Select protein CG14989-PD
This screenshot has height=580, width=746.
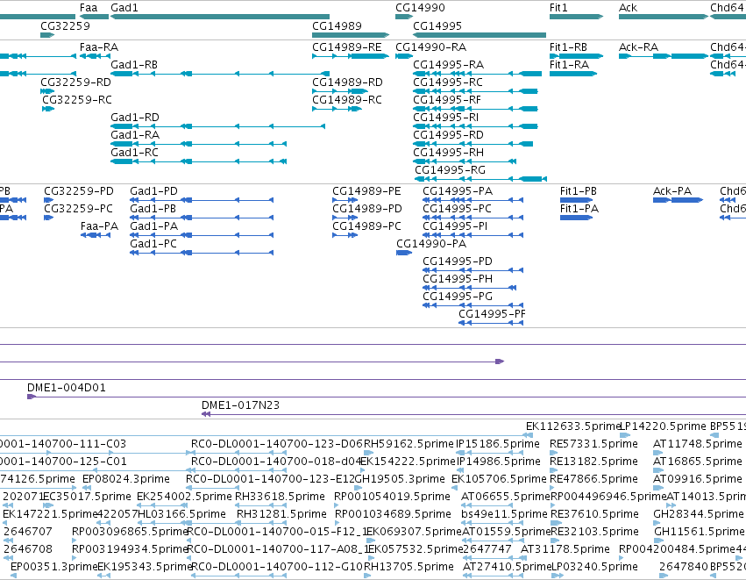click(345, 218)
